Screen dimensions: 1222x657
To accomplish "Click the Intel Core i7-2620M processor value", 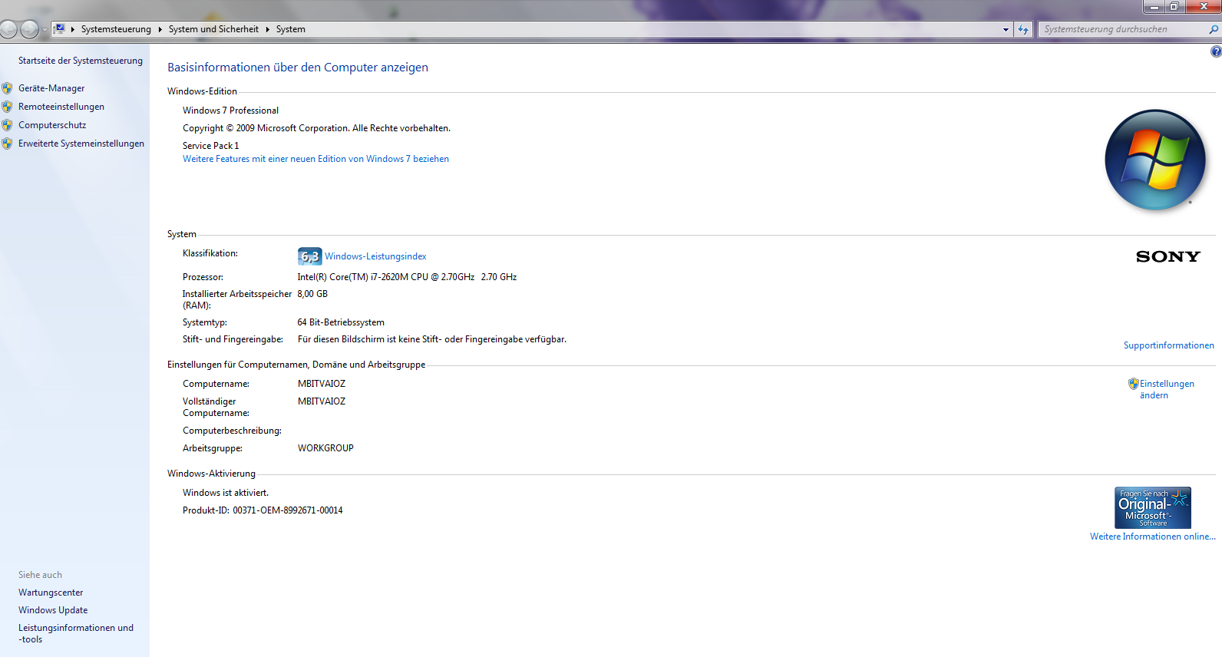I will [x=407, y=277].
